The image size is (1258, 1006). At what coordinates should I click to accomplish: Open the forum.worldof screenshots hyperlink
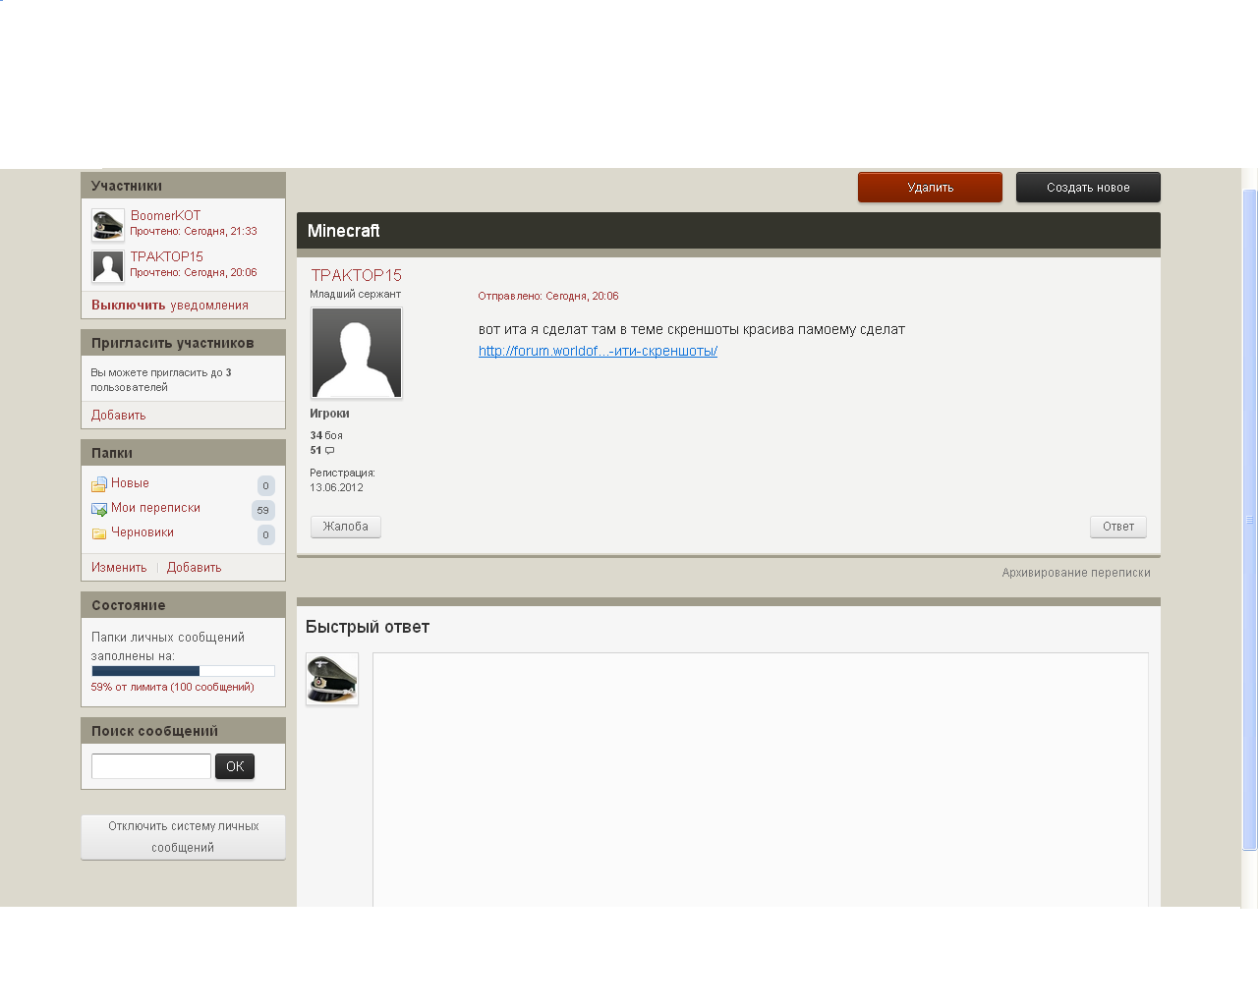pos(598,351)
